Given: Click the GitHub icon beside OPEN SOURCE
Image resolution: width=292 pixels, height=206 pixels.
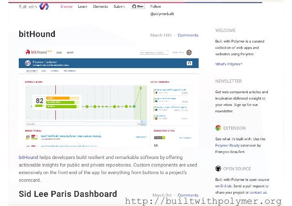Looking at the screenshot, I should coord(218,169).
